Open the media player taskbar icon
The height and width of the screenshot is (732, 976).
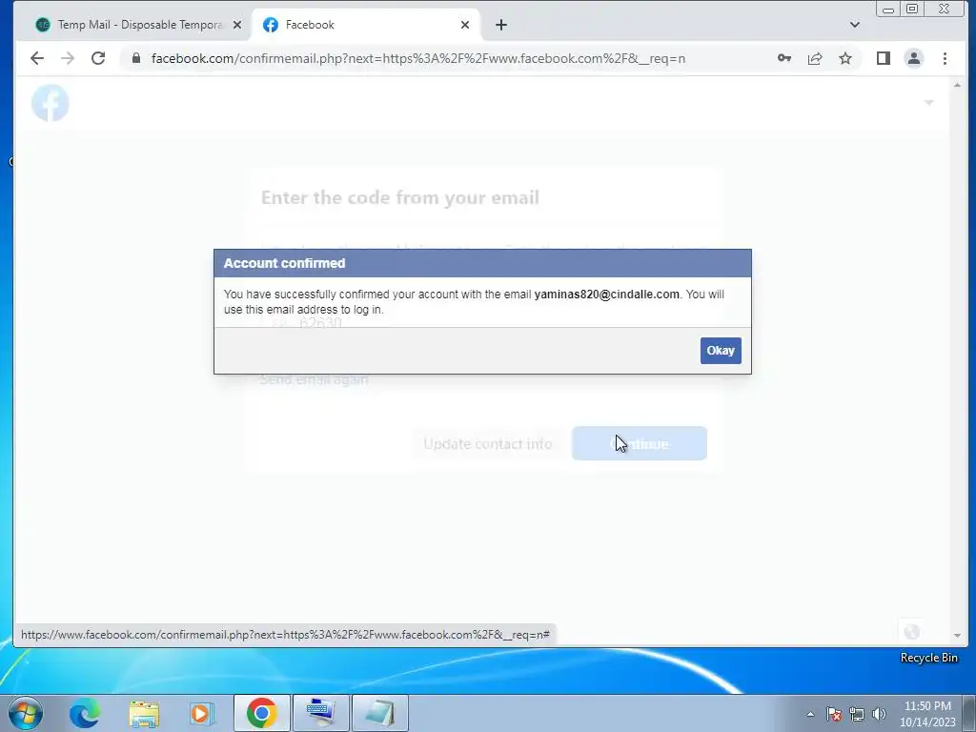[202, 713]
